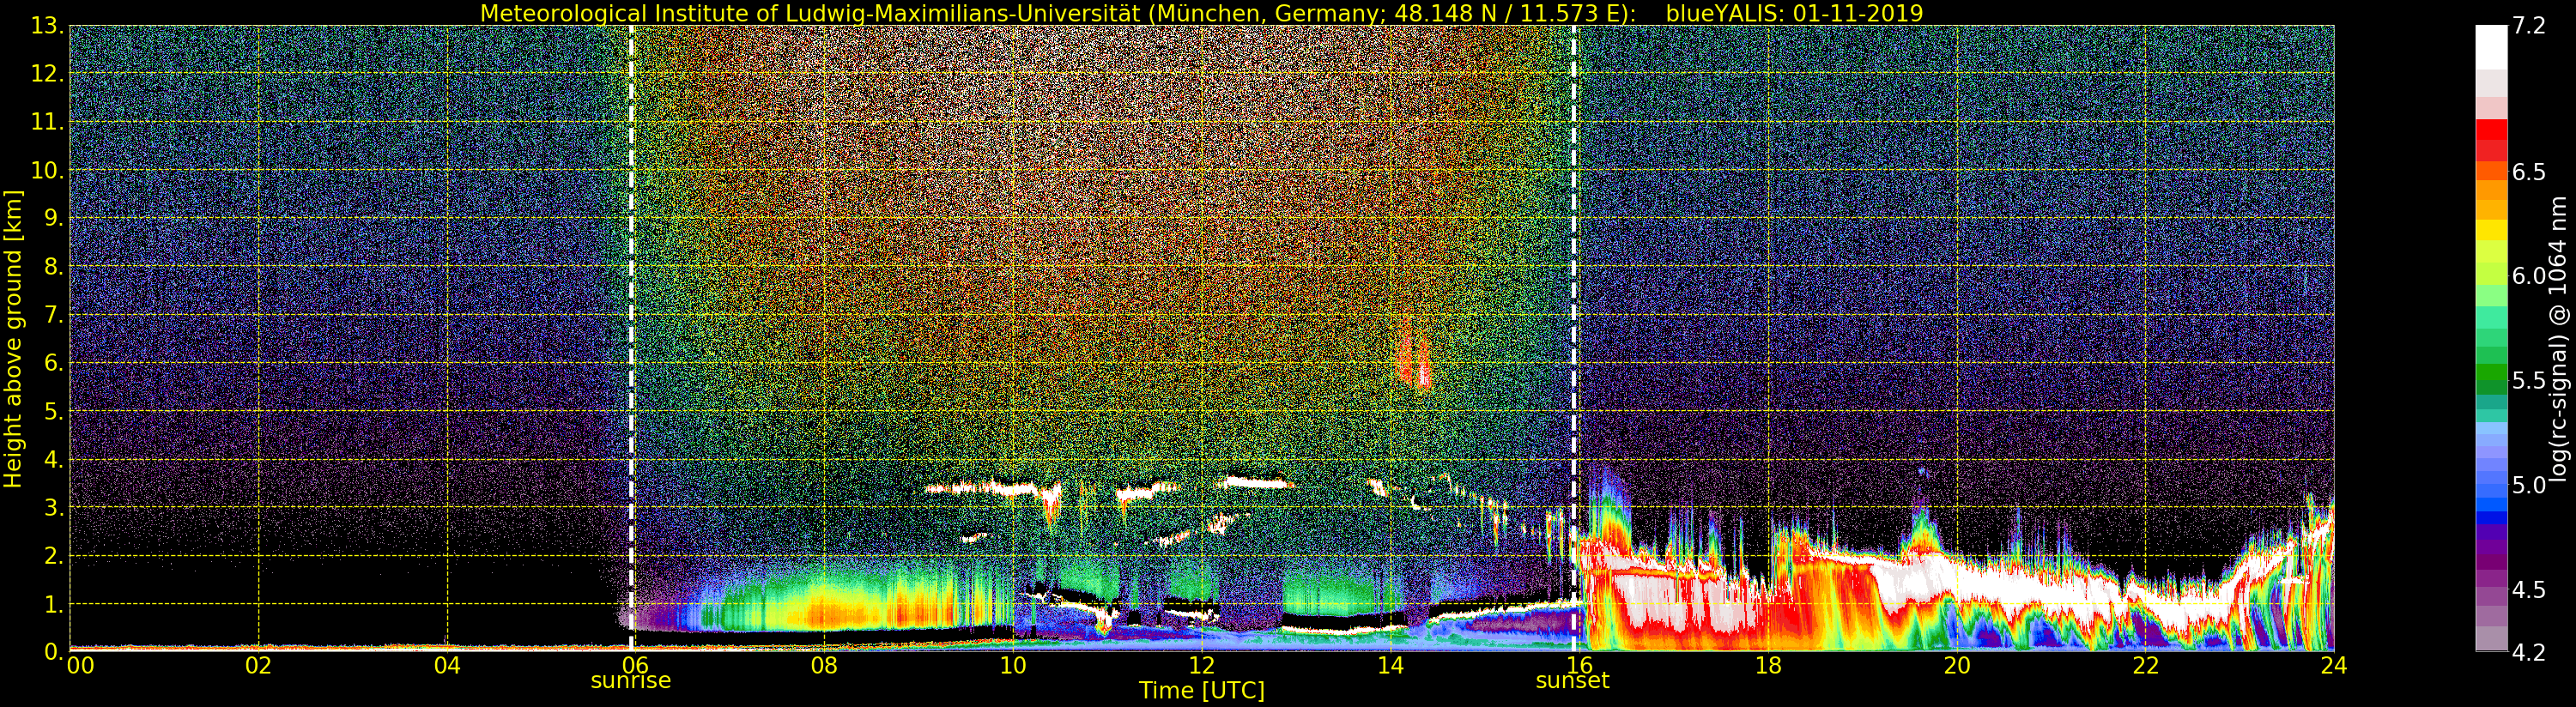This screenshot has height=707, width=2576.
Task: Click the colorbar value label '4.2'
Action: [x=2529, y=652]
